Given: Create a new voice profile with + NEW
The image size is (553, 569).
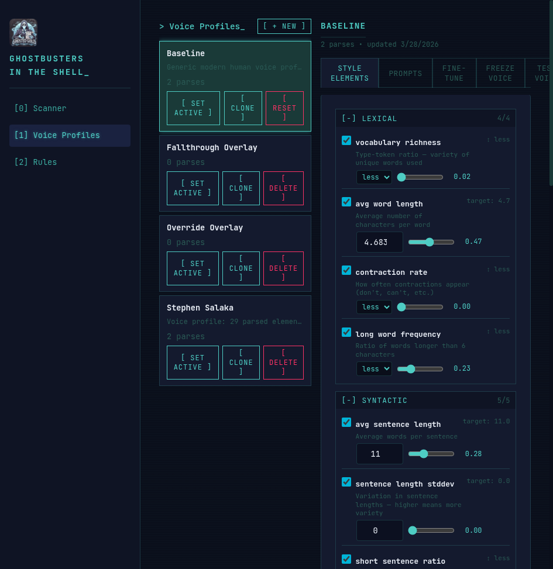Looking at the screenshot, I should point(284,26).
